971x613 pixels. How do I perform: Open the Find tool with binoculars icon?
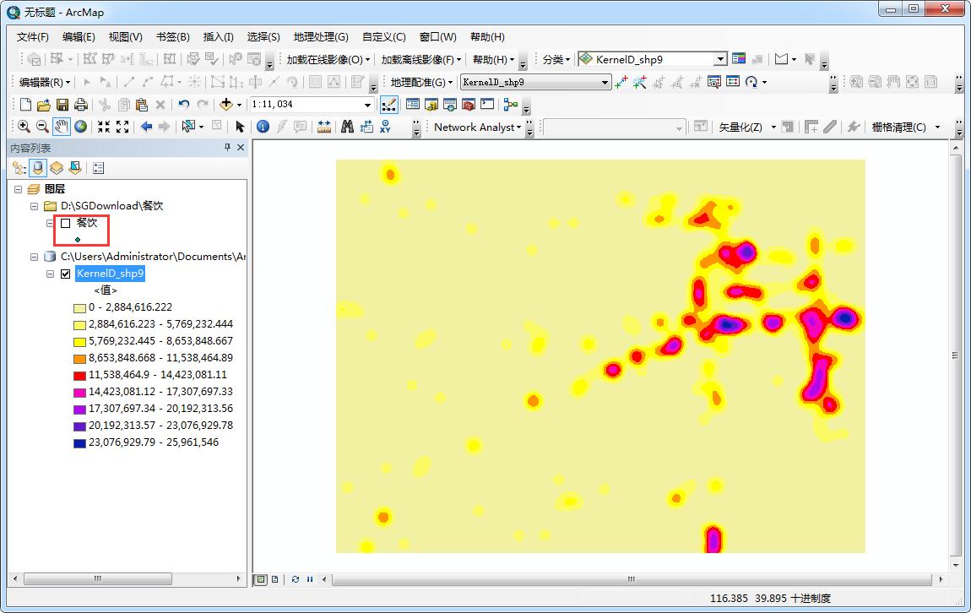click(x=347, y=126)
